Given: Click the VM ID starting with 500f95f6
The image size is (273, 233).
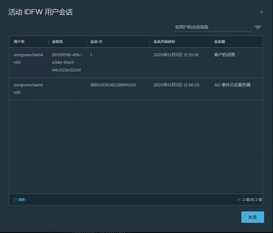Looking at the screenshot, I should (x=67, y=62).
